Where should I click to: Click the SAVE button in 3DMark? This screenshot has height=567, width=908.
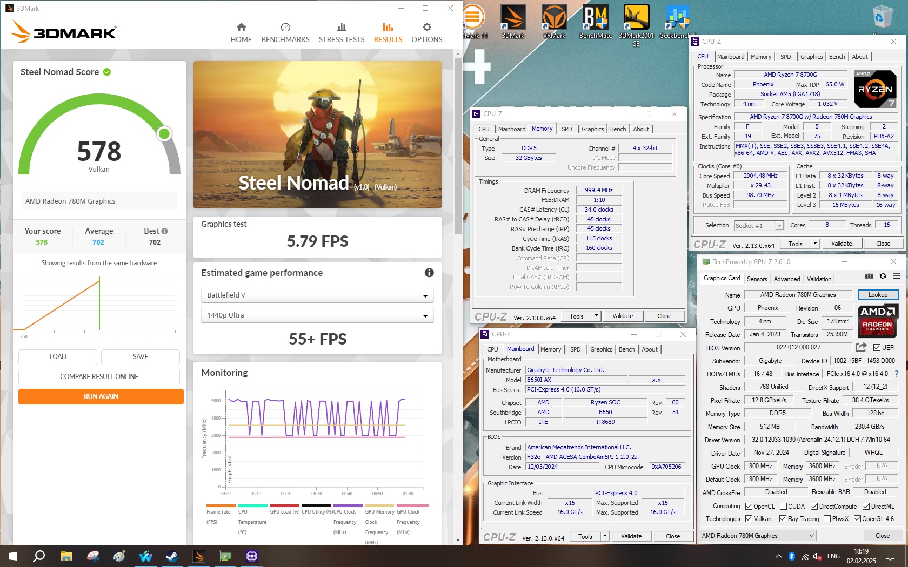141,356
